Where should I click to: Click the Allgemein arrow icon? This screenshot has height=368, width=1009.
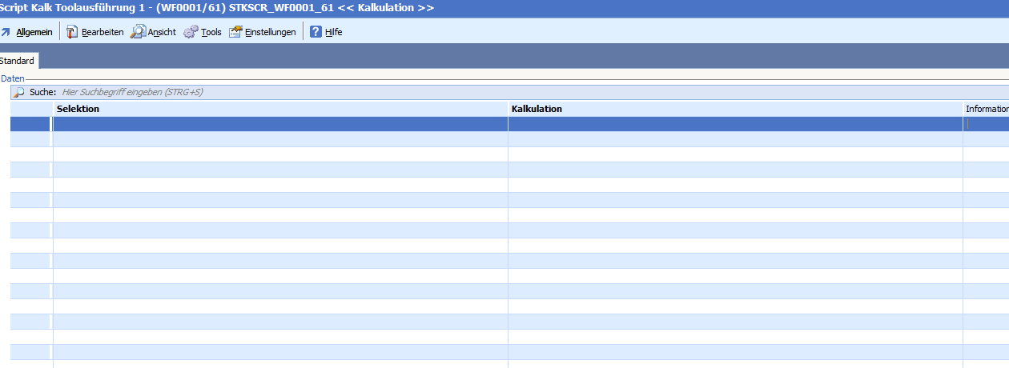[6, 32]
